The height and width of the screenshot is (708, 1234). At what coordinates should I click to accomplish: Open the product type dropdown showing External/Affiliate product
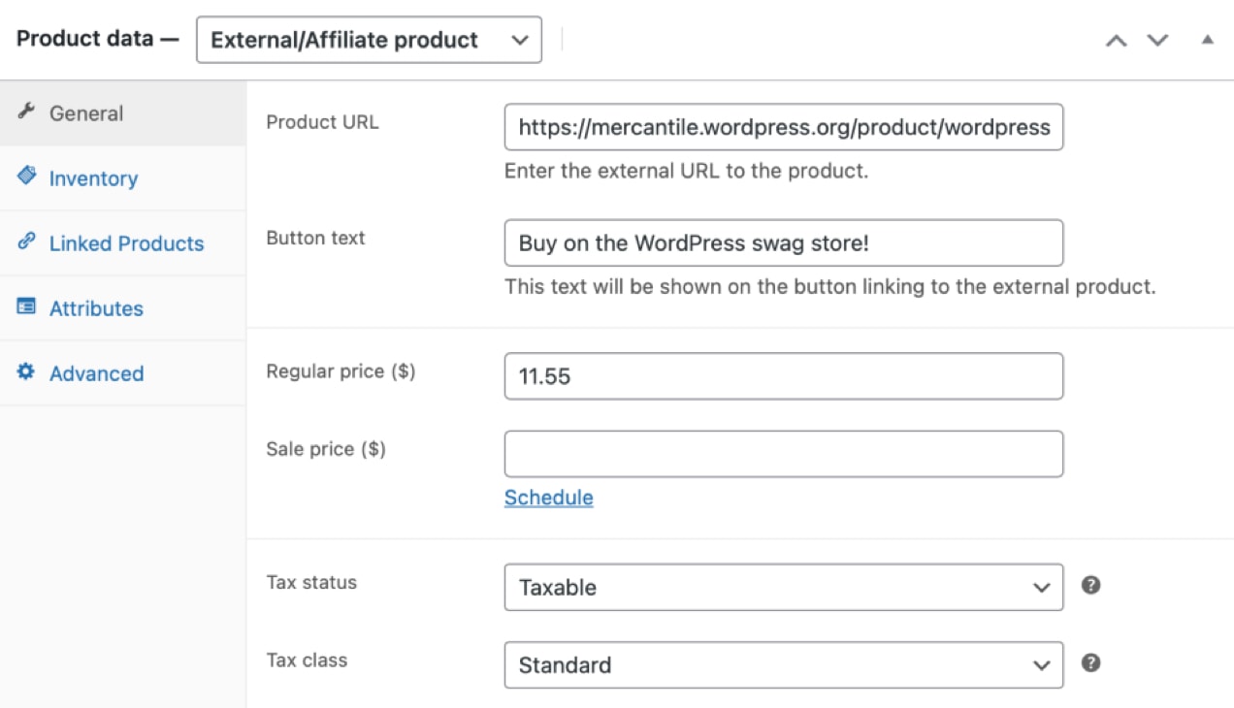[370, 40]
